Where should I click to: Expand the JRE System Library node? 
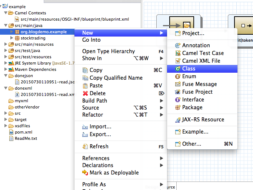click(x=6, y=63)
